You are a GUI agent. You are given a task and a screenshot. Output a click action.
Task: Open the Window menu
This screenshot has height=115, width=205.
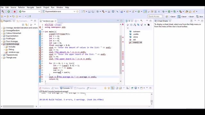click(x=60, y=7)
